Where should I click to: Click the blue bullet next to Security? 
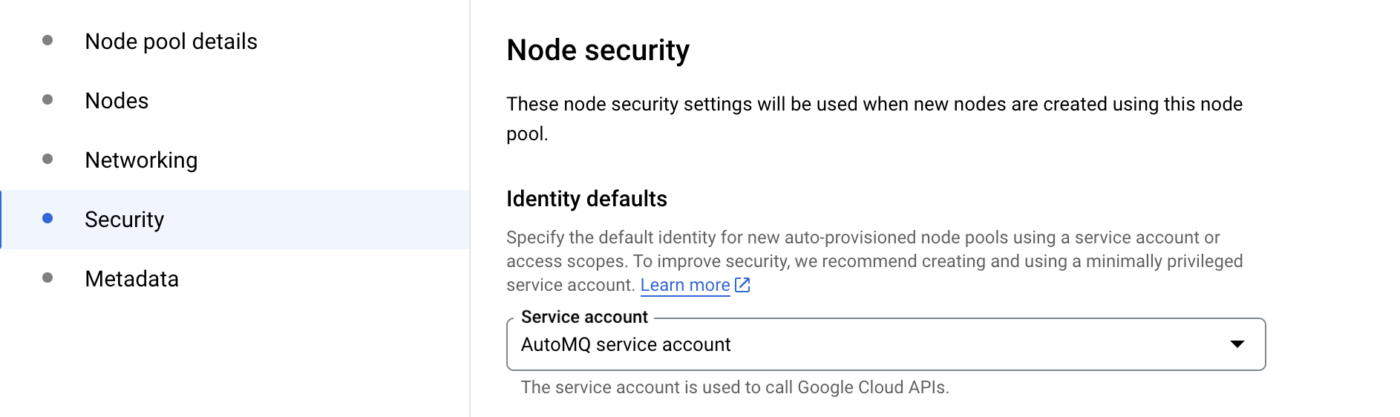[48, 218]
